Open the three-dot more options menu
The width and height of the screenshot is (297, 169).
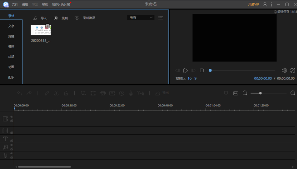pyautogui.click(x=271, y=4)
